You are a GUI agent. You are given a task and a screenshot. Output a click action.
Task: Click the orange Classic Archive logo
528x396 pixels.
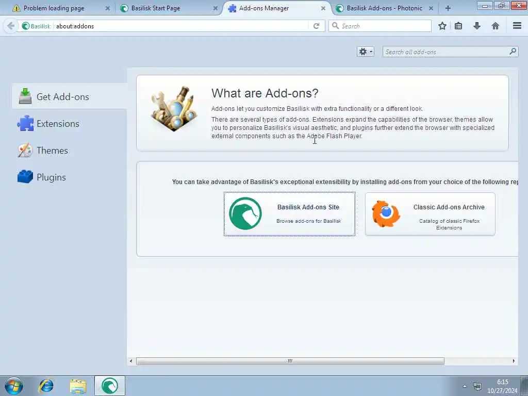tap(386, 213)
